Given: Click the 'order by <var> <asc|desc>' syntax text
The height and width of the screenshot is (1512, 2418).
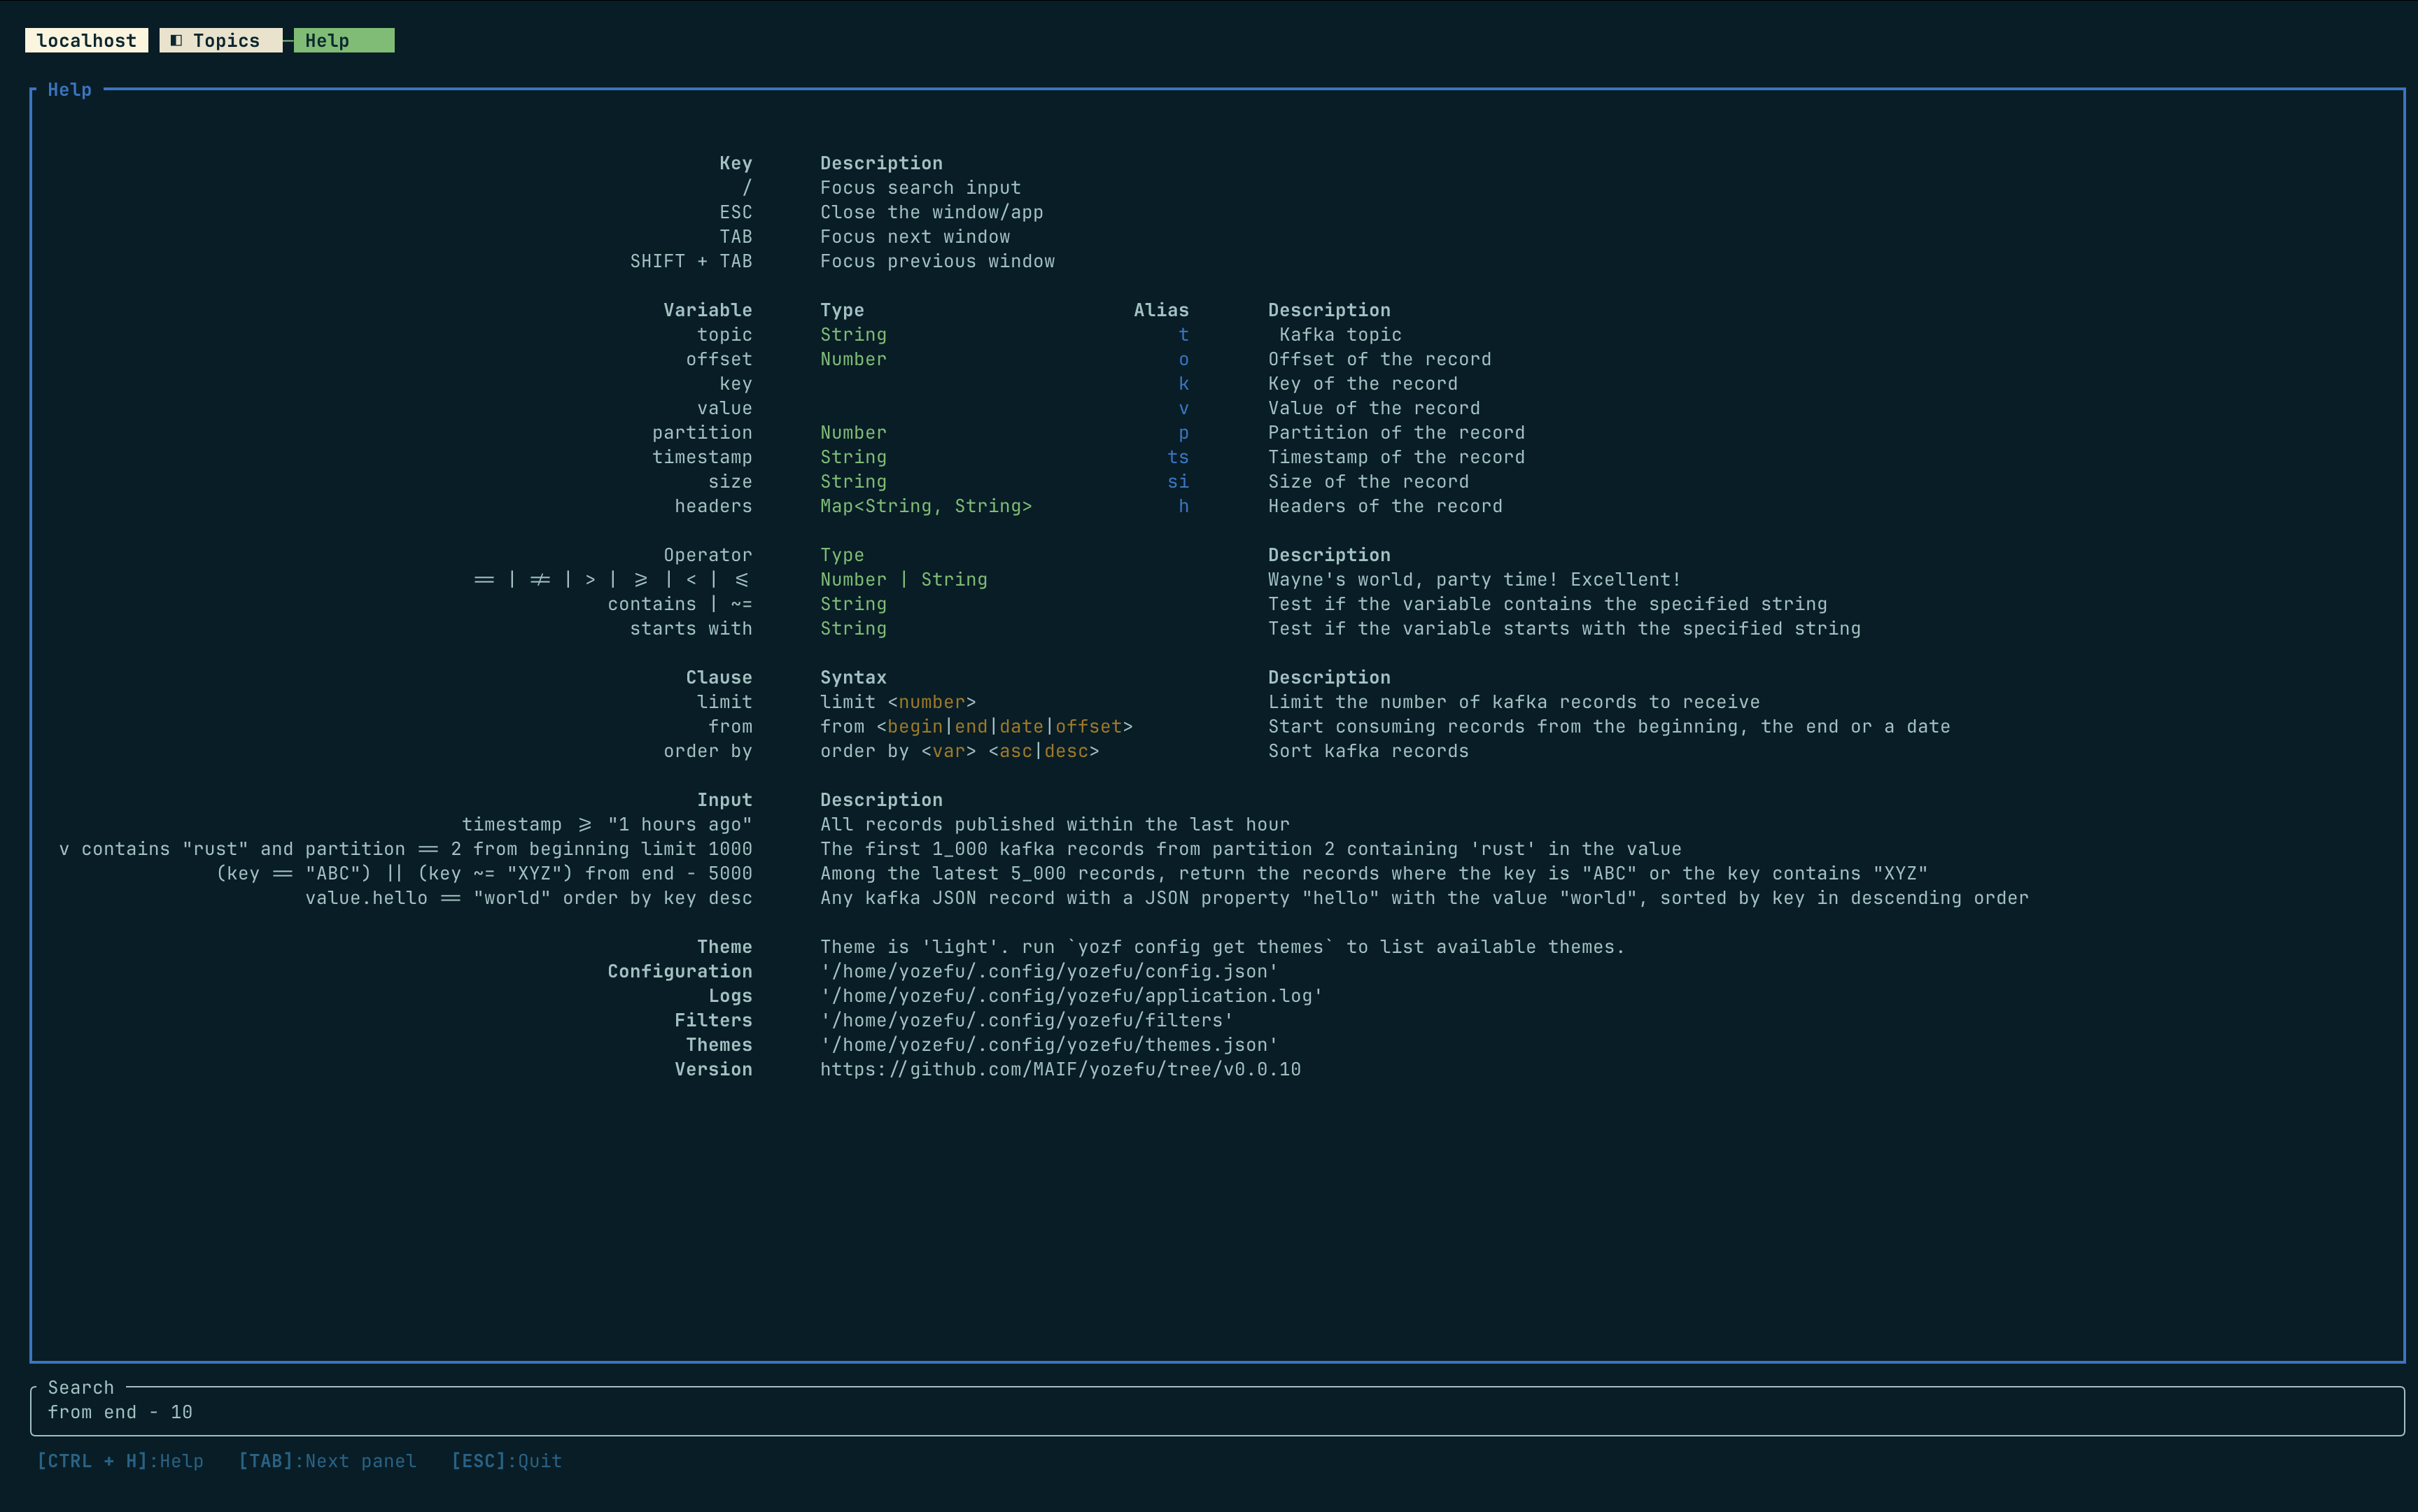Looking at the screenshot, I should 959,751.
